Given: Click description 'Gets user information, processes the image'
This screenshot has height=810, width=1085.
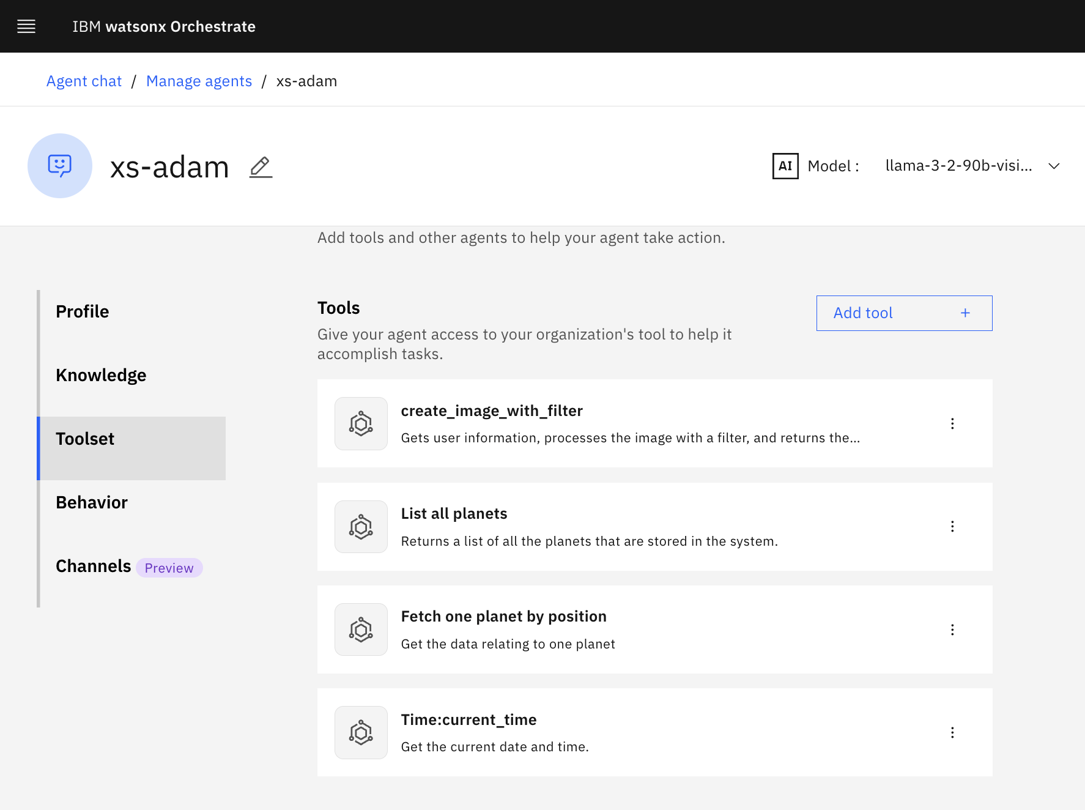Looking at the screenshot, I should point(631,438).
